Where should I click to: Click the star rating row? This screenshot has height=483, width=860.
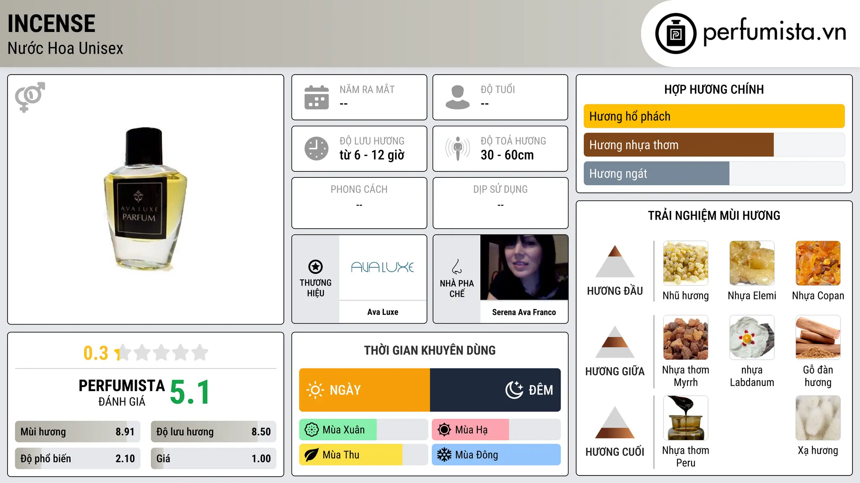coord(162,353)
